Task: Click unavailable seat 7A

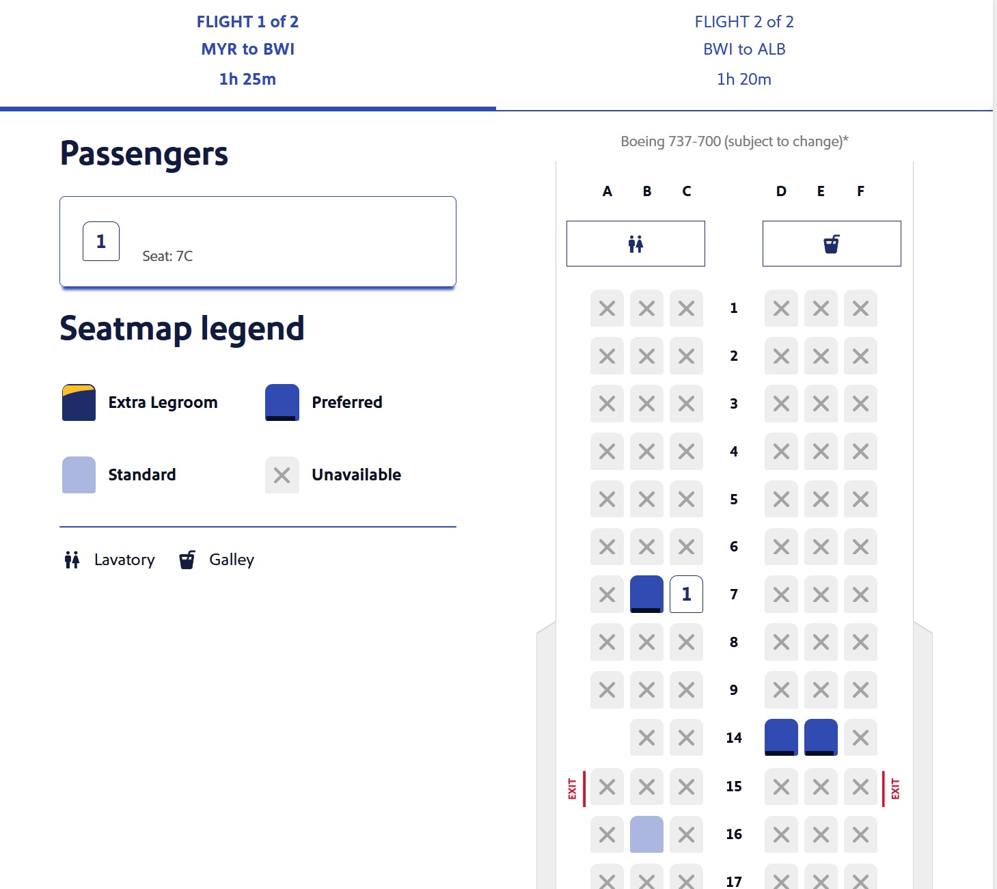Action: (x=607, y=594)
